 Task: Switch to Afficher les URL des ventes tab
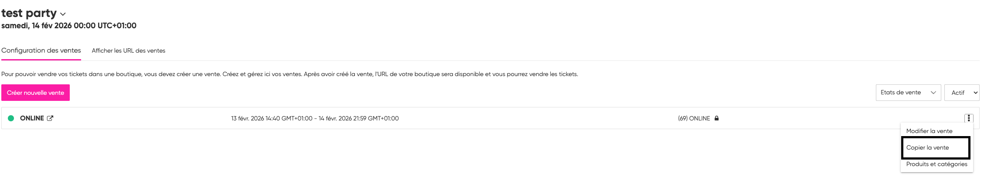click(x=128, y=51)
